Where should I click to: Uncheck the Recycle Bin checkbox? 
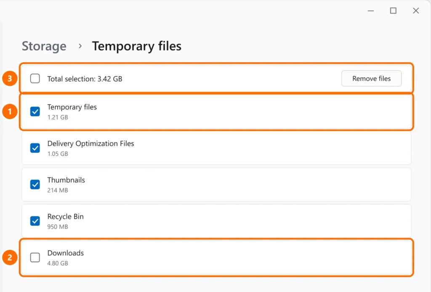[x=35, y=221]
